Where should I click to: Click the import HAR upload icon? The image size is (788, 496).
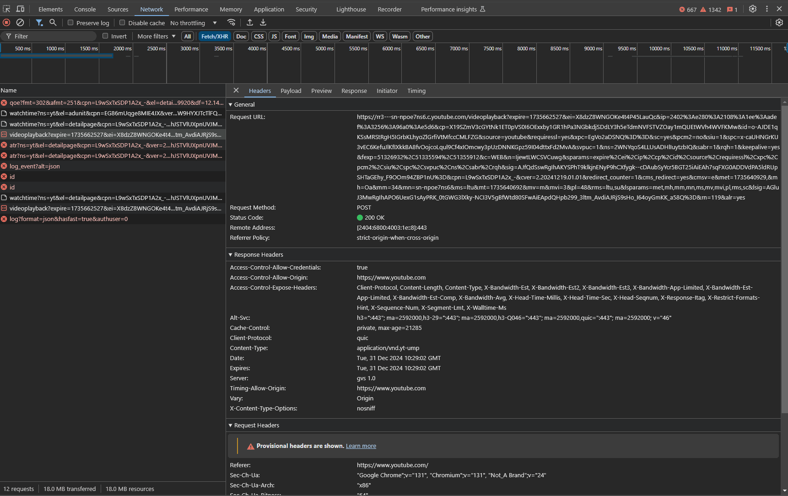point(250,22)
